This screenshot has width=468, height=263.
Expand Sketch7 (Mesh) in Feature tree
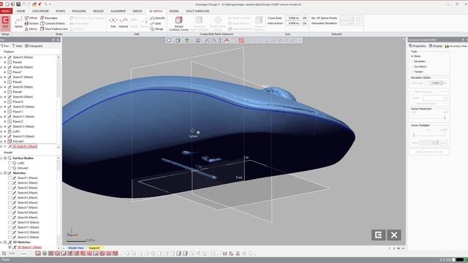coord(1,77)
